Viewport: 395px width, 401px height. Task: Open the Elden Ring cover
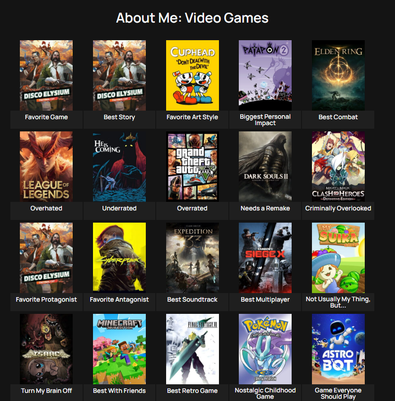(338, 75)
